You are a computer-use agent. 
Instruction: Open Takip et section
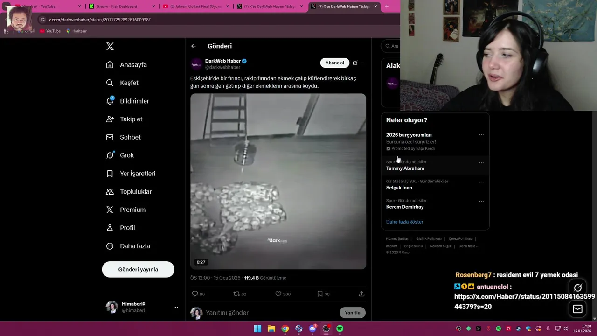(x=124, y=119)
